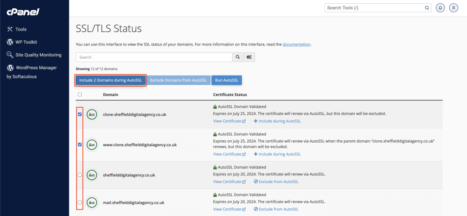The width and height of the screenshot is (467, 216).
Task: Open the search settings gears button
Action: [249, 57]
